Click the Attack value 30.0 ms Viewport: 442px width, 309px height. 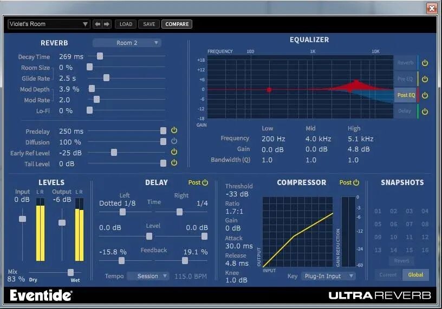[x=239, y=246]
